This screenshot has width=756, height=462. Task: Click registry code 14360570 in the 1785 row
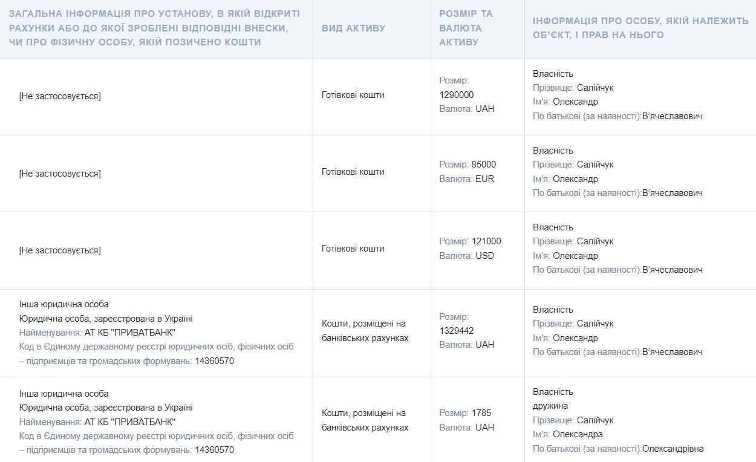click(214, 450)
